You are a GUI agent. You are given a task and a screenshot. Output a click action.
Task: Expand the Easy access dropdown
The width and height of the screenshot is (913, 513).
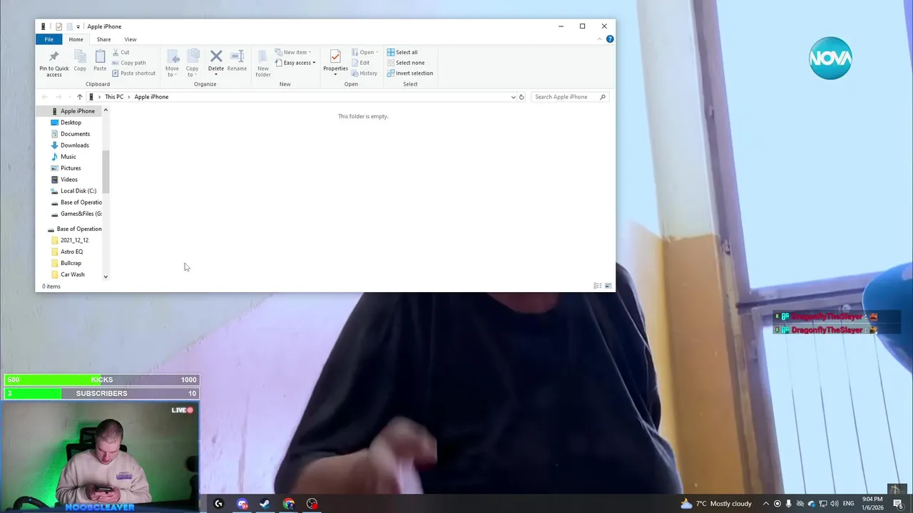pos(295,63)
